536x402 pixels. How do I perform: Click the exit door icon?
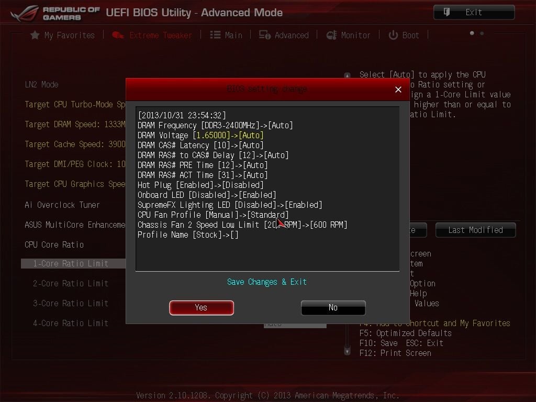(x=446, y=13)
